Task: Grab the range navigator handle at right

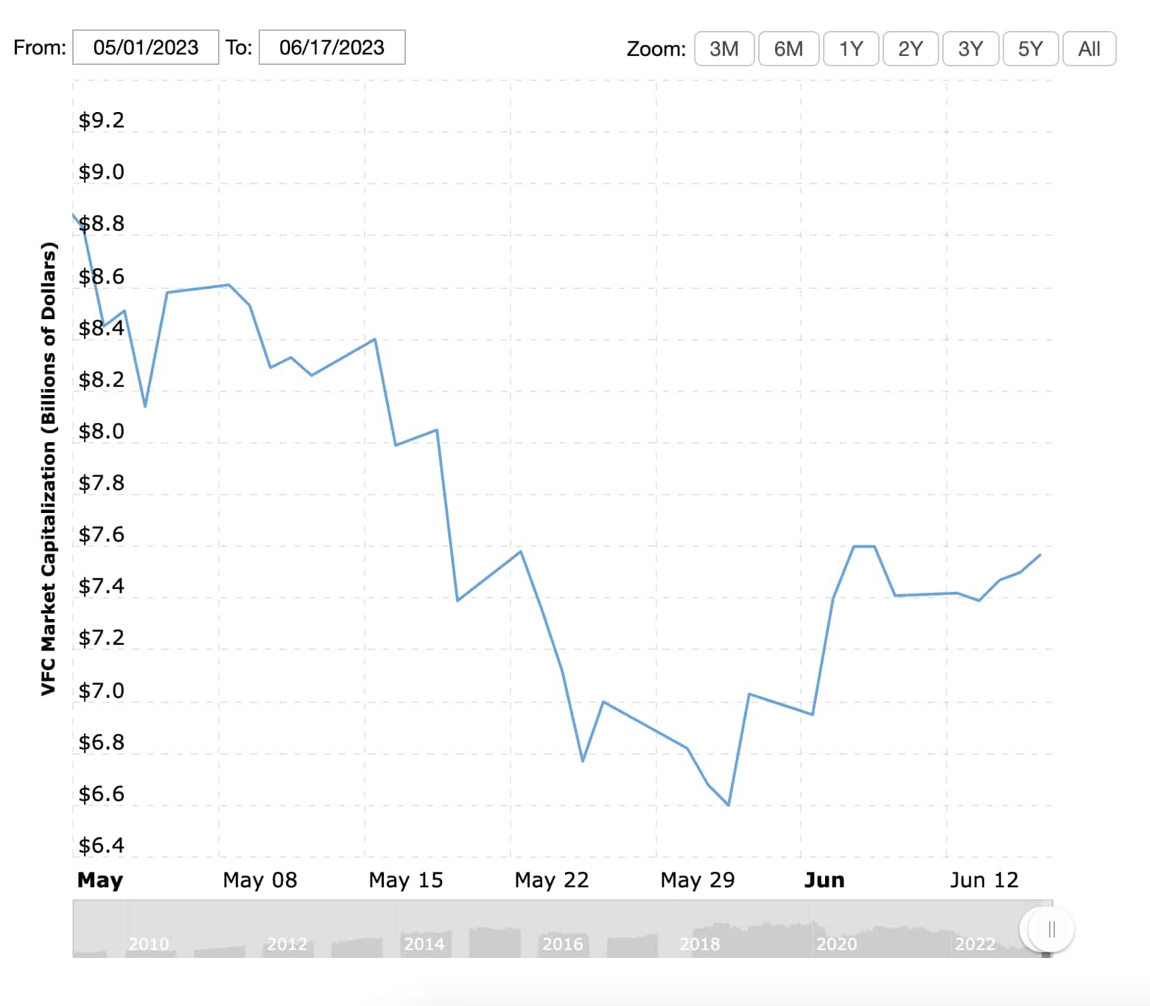Action: click(x=1051, y=929)
